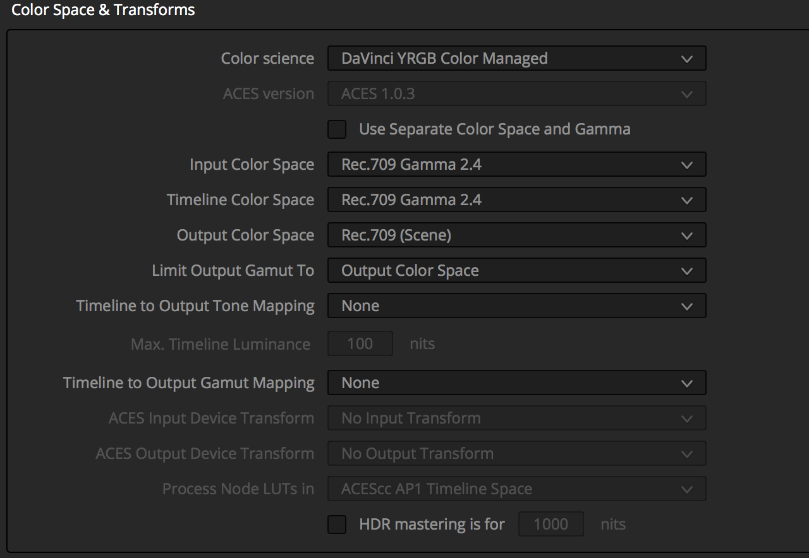
Task: Click the Timeline Color Space label
Action: [240, 199]
